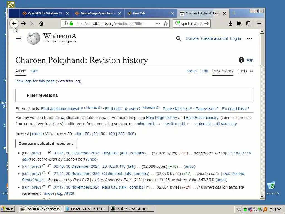The width and height of the screenshot is (285, 214).
Task: Close the OpenVPN for Windows XP tab
Action: (x=67, y=13)
